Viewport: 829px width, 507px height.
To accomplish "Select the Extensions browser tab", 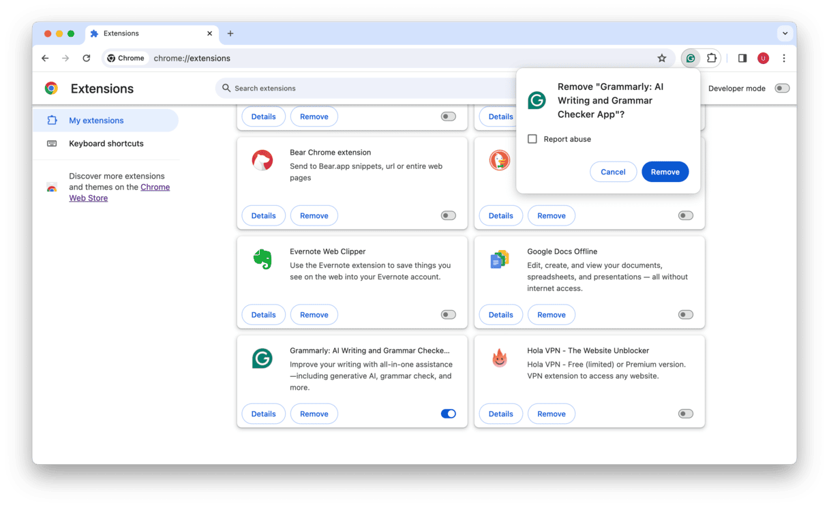I will click(x=150, y=33).
